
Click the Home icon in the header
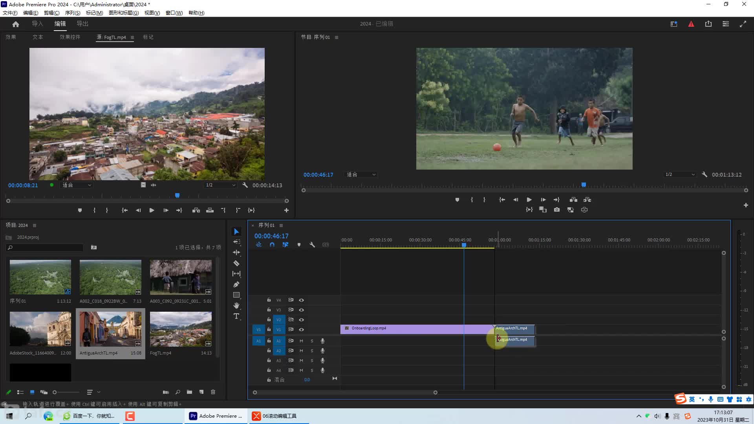click(16, 24)
